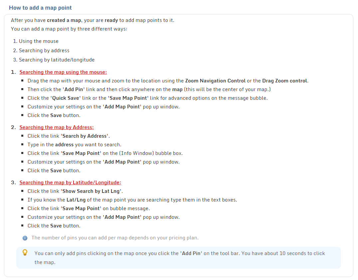358x280 pixels.
Task: Click bold 'Show Search by Lat Lng' text
Action: (91, 191)
